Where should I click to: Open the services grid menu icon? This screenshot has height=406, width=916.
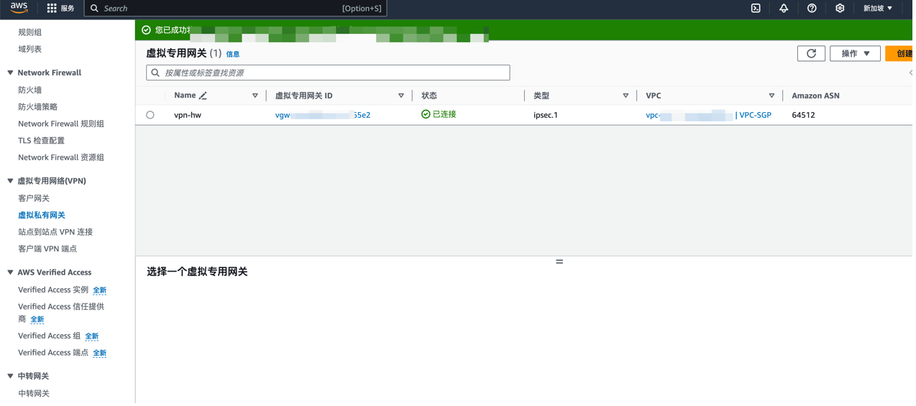coord(52,9)
